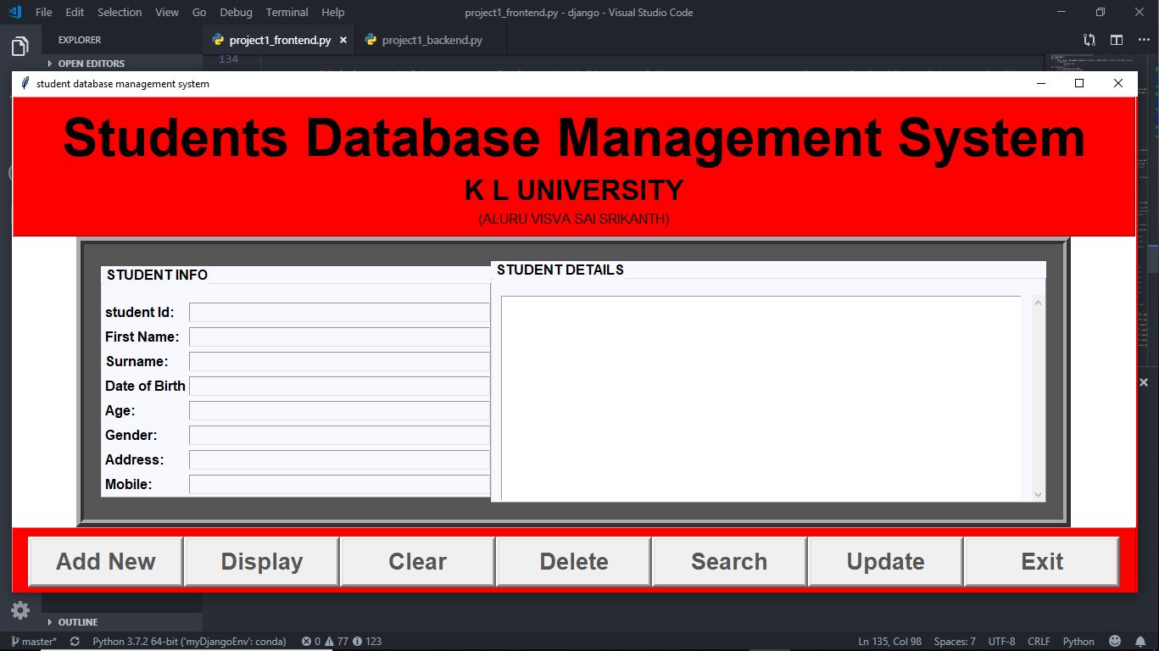Click the scrollbar down arrow in Student Details
This screenshot has width=1159, height=651.
1039,494
